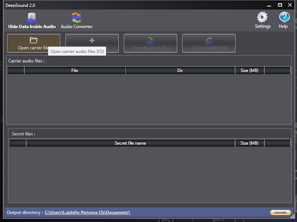Click the Dir column header
Screen dimensions: 297x222
180,70
